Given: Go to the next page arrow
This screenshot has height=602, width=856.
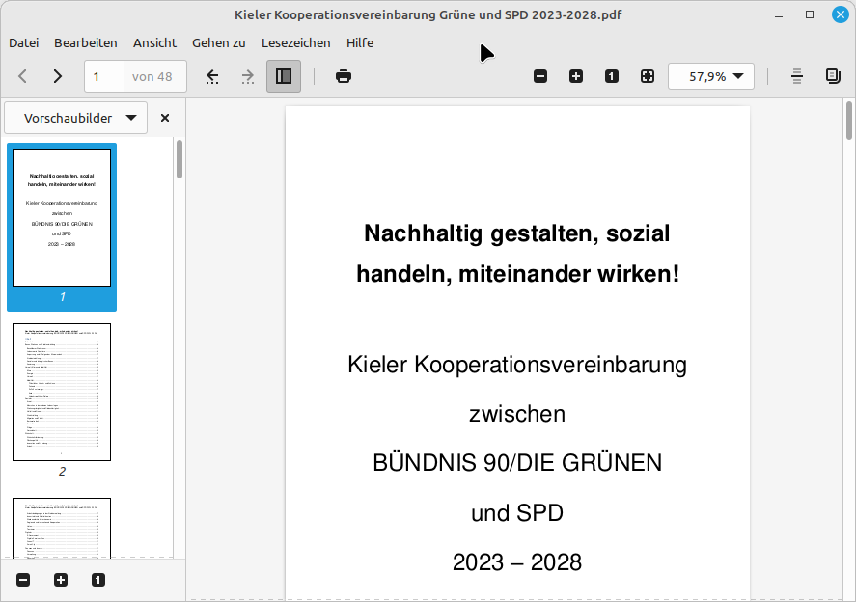Looking at the screenshot, I should point(57,76).
